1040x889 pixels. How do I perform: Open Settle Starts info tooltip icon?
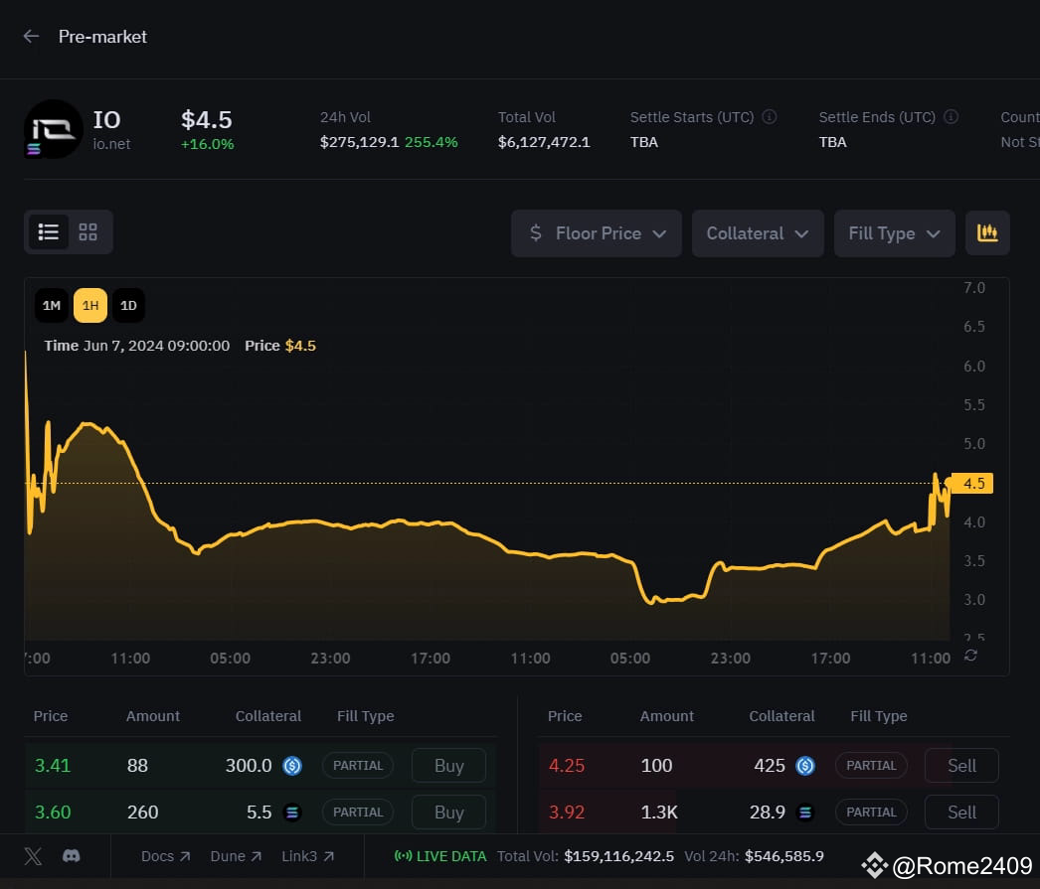click(770, 117)
